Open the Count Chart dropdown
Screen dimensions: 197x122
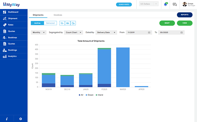73,33
